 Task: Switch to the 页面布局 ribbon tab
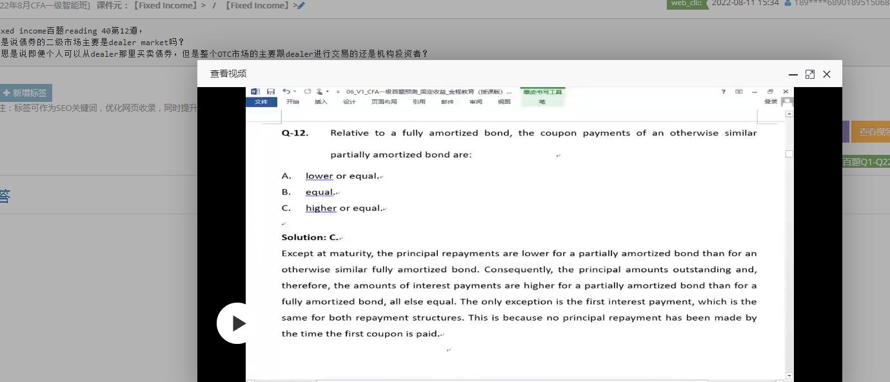tap(384, 102)
